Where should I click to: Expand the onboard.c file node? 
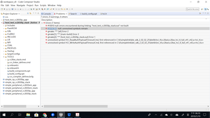[x=6, y=65]
